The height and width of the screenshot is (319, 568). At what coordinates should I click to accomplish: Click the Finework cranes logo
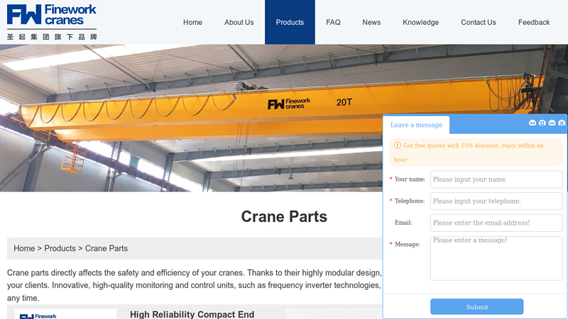(52, 22)
